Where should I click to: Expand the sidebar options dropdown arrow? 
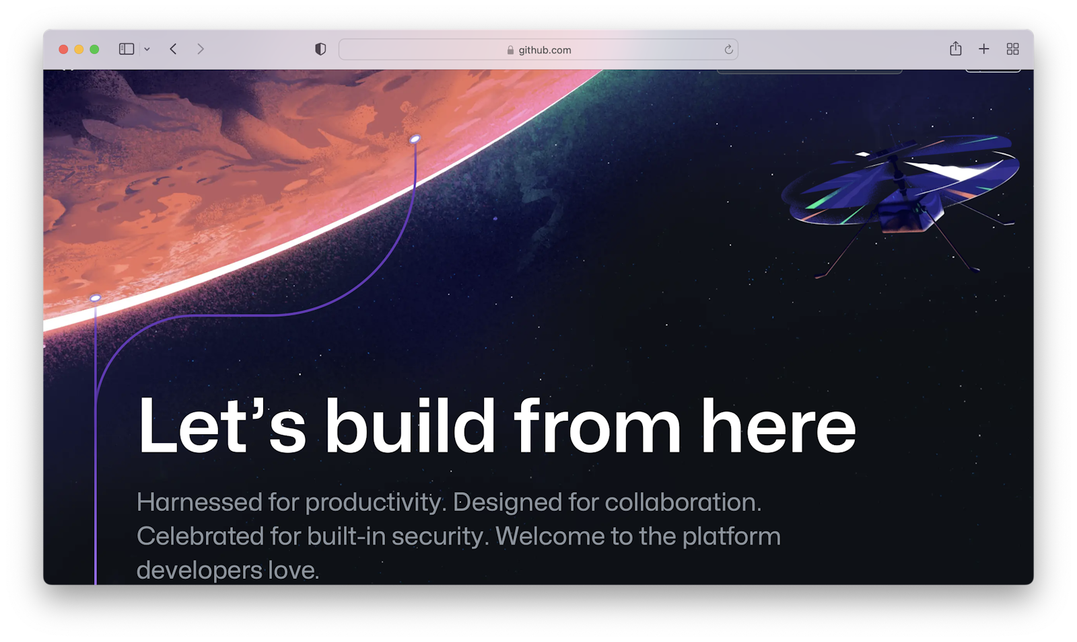[147, 49]
